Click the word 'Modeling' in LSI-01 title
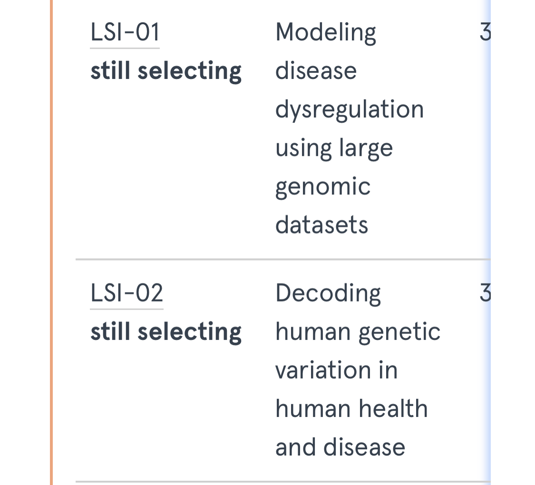This screenshot has width=535, height=485. (326, 33)
